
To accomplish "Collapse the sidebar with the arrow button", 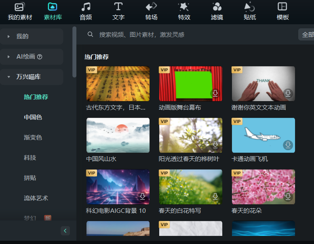I will pos(65,231).
